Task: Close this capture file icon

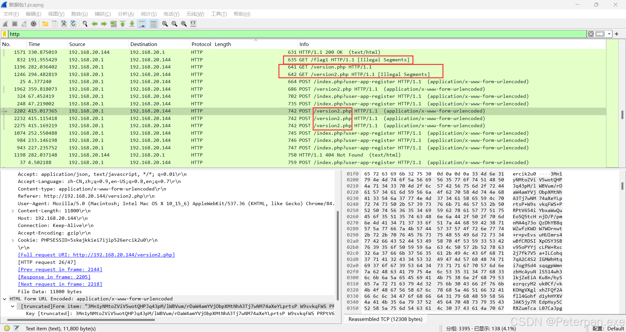Action: click(x=64, y=24)
